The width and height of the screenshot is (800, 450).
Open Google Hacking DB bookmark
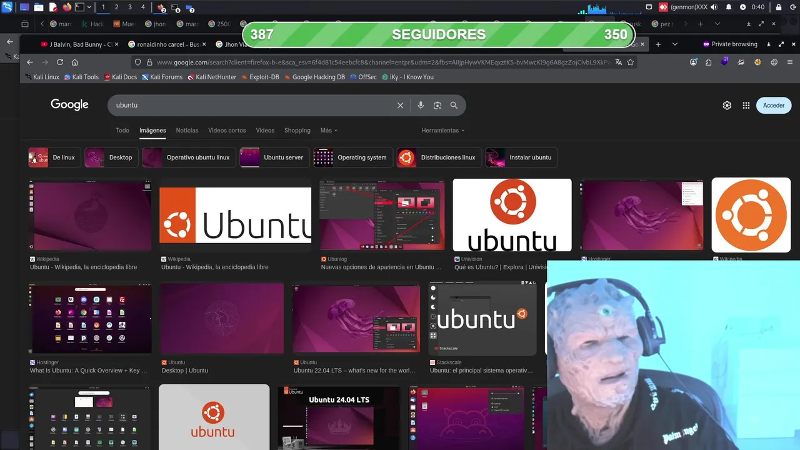click(314, 77)
